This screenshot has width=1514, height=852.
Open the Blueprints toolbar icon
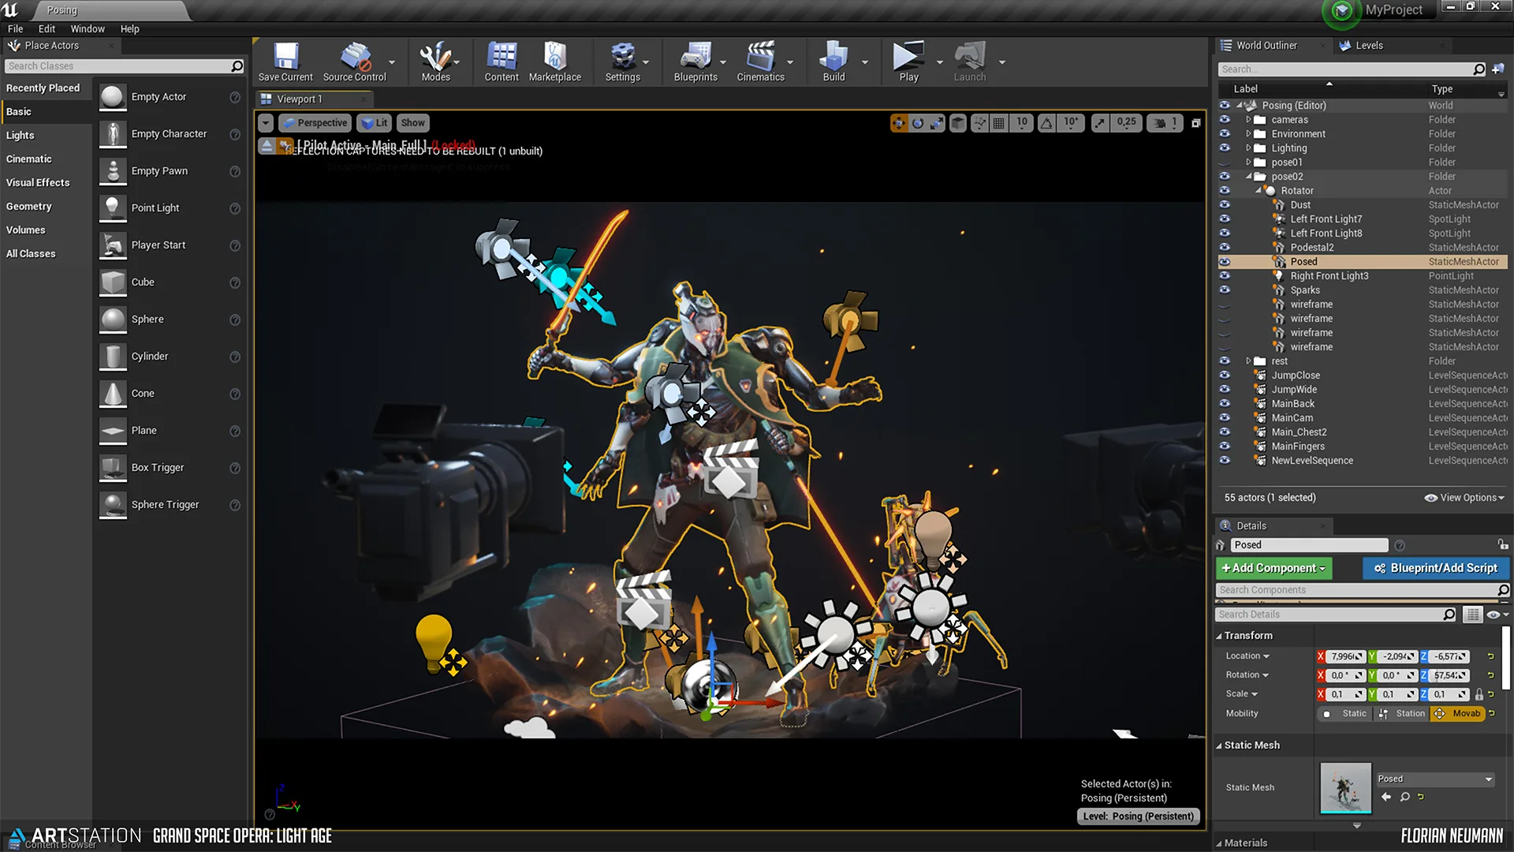(x=696, y=62)
